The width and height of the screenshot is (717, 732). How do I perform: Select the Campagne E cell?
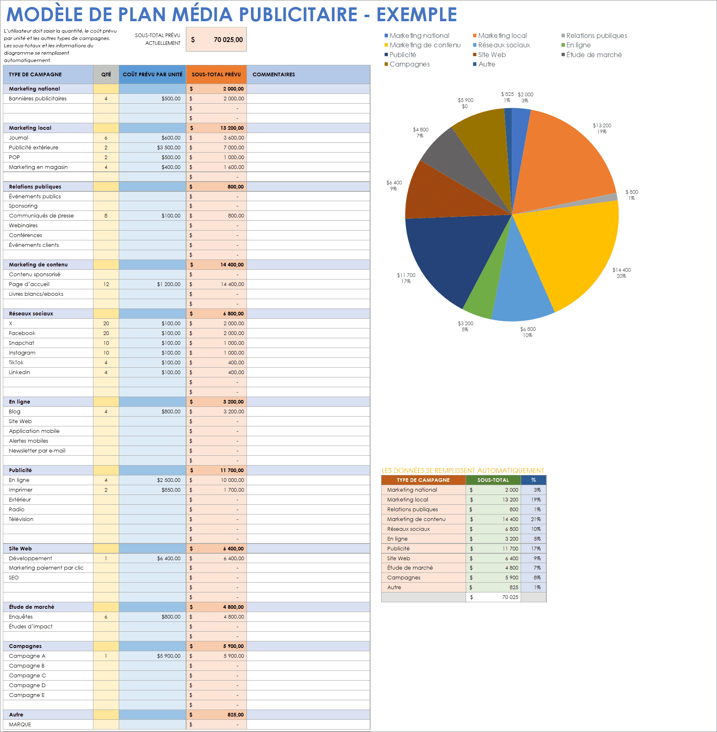coord(48,695)
